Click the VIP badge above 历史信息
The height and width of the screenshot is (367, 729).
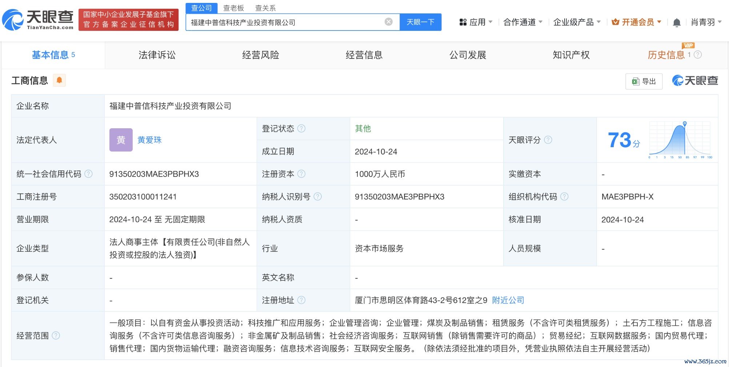pyautogui.click(x=688, y=45)
